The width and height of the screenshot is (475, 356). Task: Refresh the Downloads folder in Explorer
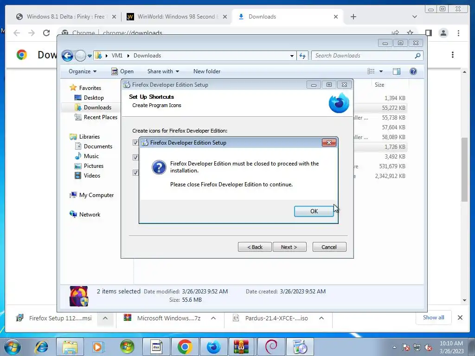(x=302, y=56)
